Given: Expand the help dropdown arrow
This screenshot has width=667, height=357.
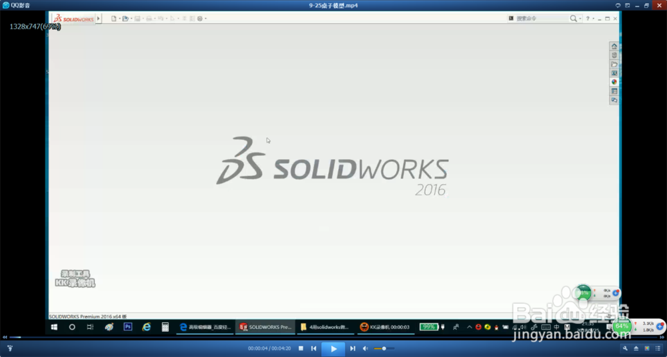Looking at the screenshot, I should click(x=594, y=19).
